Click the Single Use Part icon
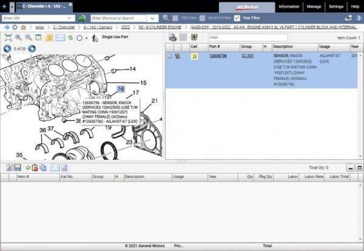 [x=94, y=38]
